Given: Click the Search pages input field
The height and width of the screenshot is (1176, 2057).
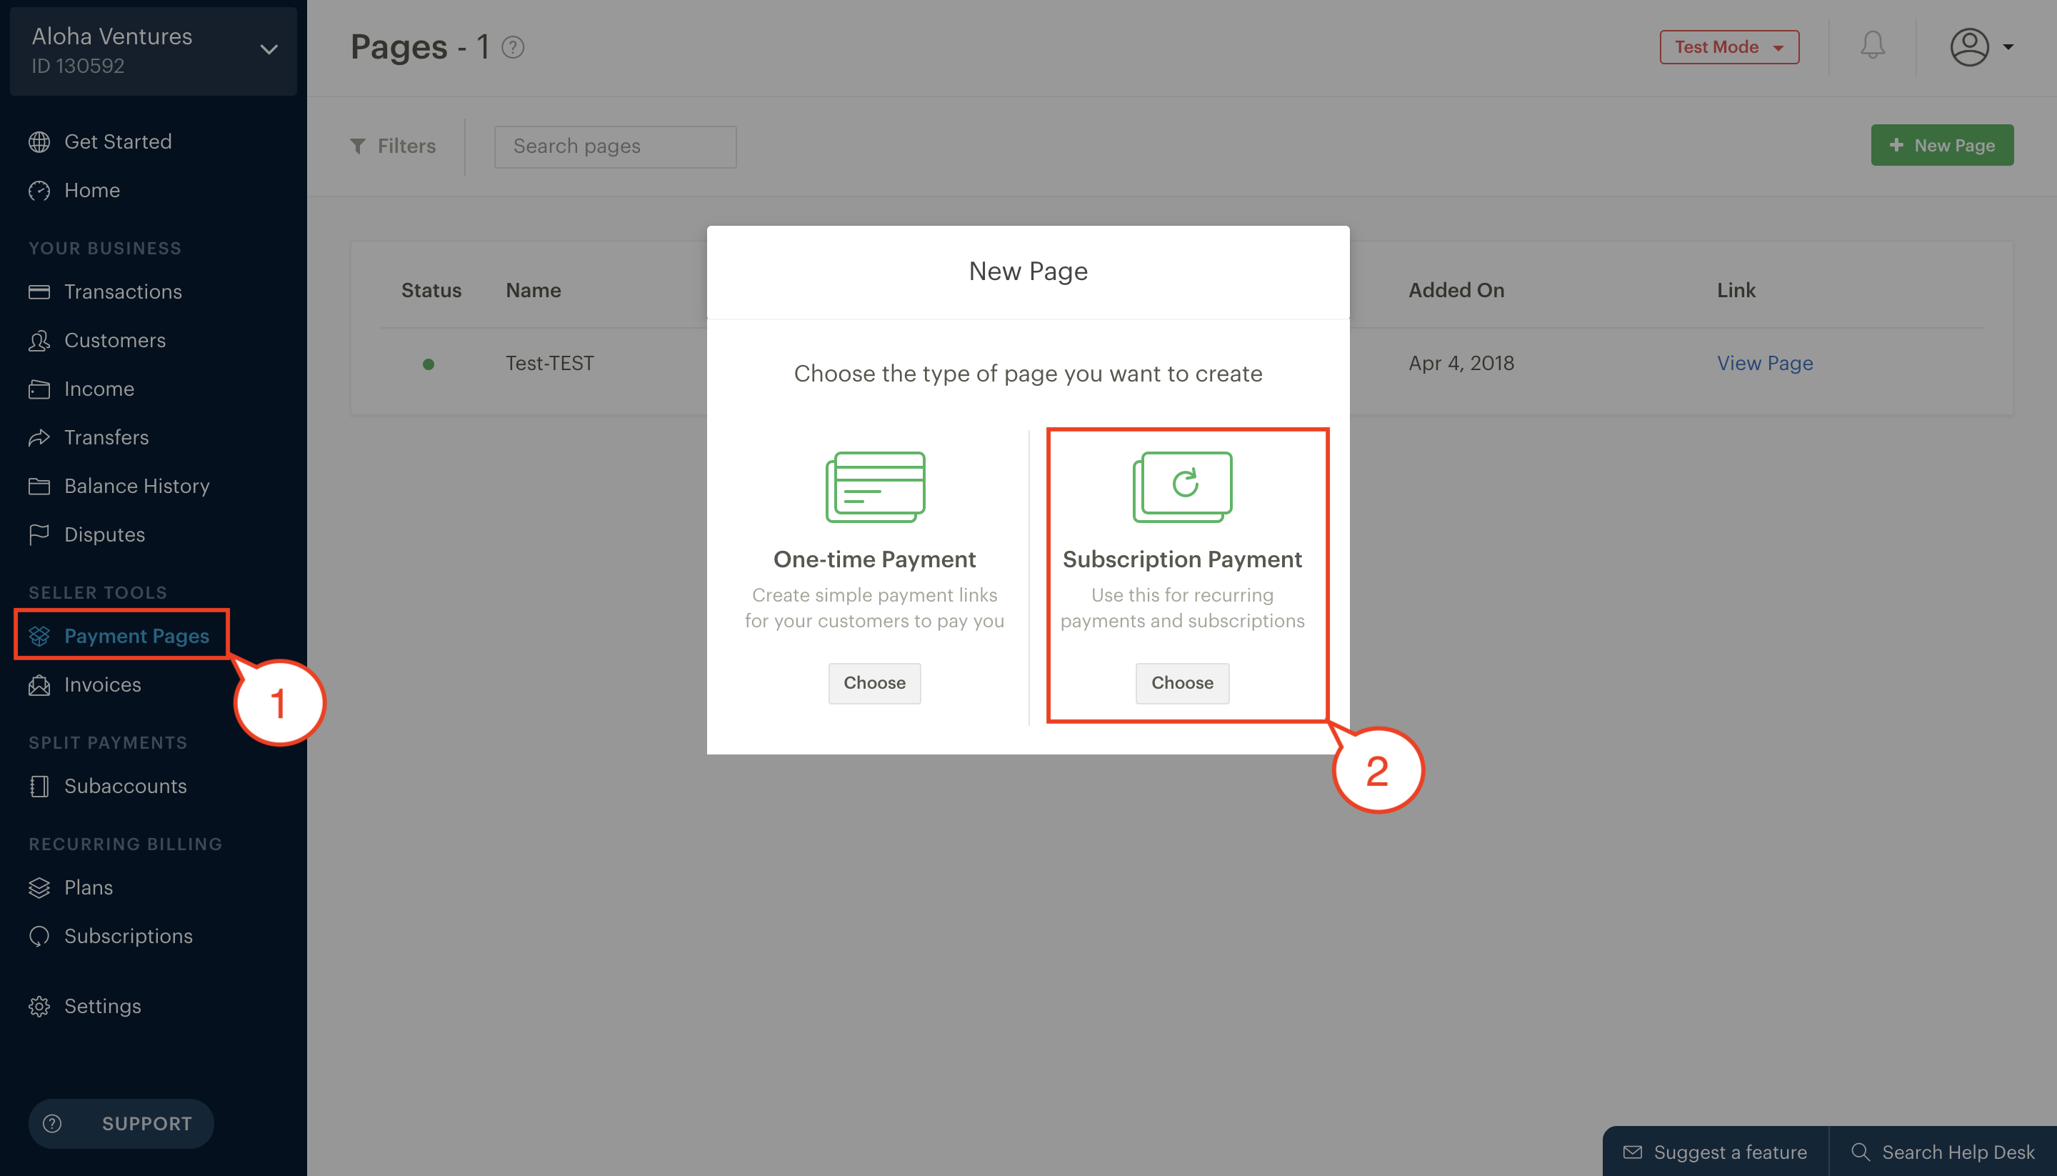Looking at the screenshot, I should click(615, 146).
